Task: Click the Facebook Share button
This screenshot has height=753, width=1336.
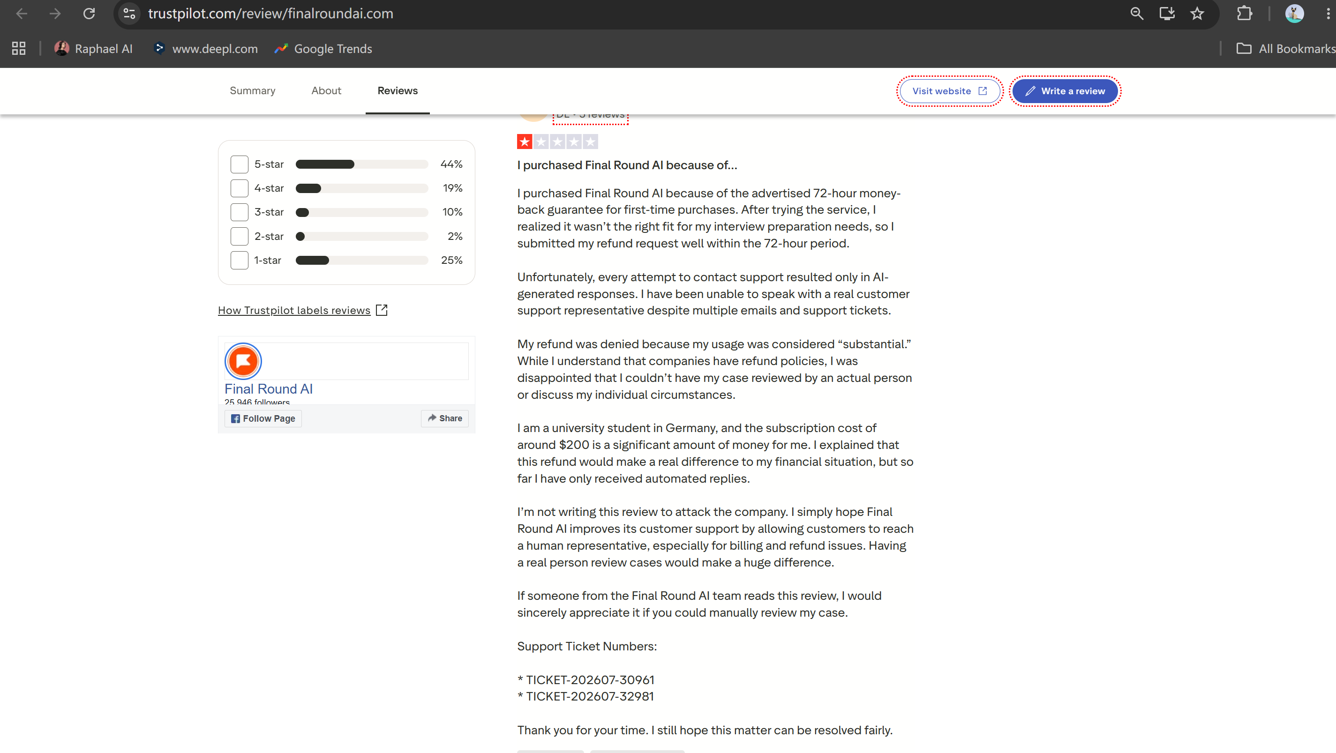Action: point(444,418)
